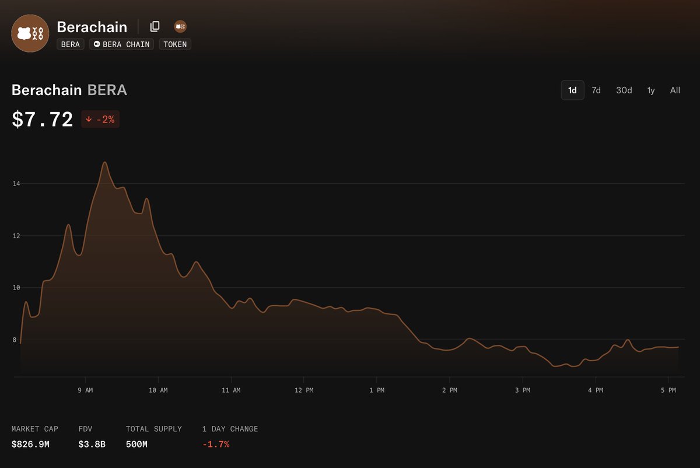This screenshot has width=700, height=468.
Task: Click the 10 price axis label
Action: coord(16,288)
